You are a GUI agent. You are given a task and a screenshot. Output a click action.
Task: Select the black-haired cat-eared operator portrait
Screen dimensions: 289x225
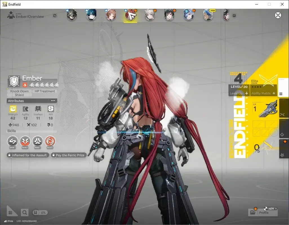tap(169, 15)
